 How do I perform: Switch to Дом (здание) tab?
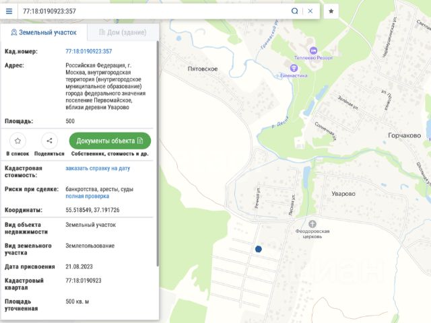coord(123,32)
